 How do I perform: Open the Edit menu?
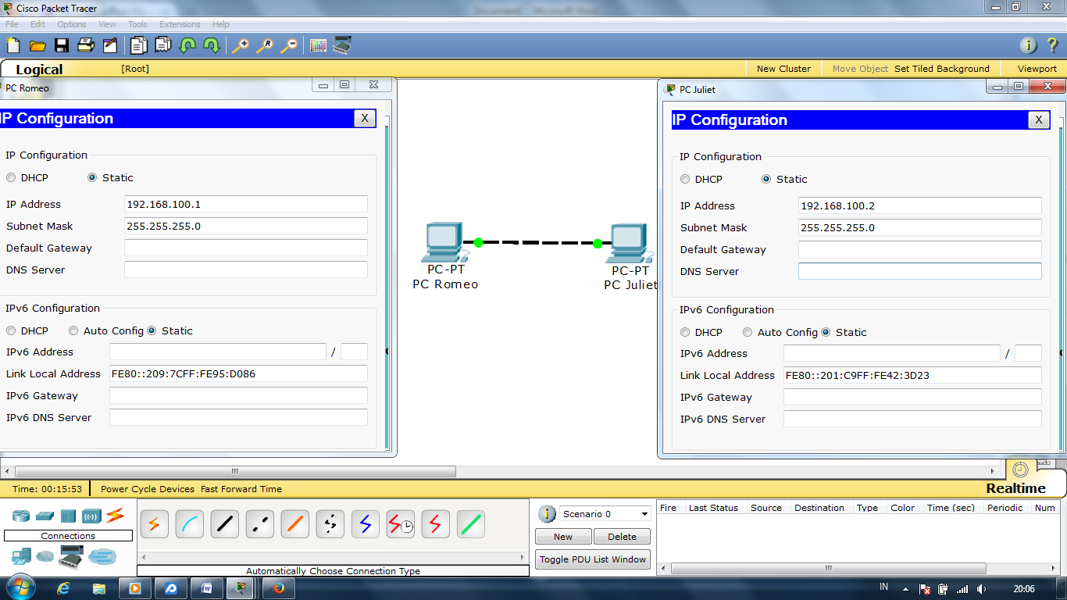tap(37, 24)
